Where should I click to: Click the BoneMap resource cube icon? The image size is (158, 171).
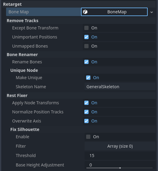pos(85,12)
